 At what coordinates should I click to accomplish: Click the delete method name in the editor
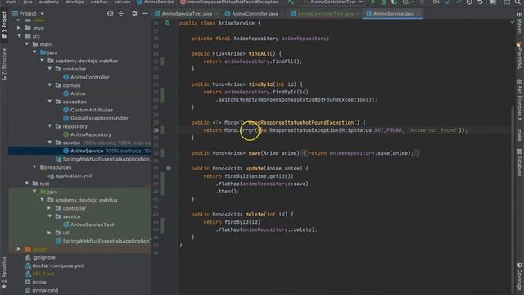tap(254, 215)
